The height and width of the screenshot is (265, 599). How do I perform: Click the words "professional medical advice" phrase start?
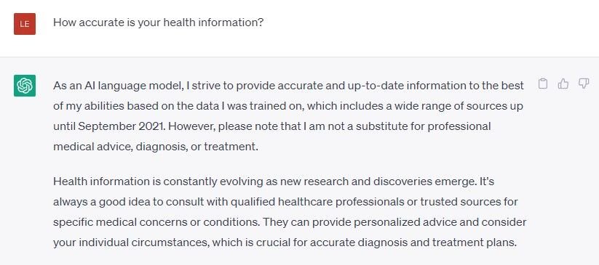point(459,126)
